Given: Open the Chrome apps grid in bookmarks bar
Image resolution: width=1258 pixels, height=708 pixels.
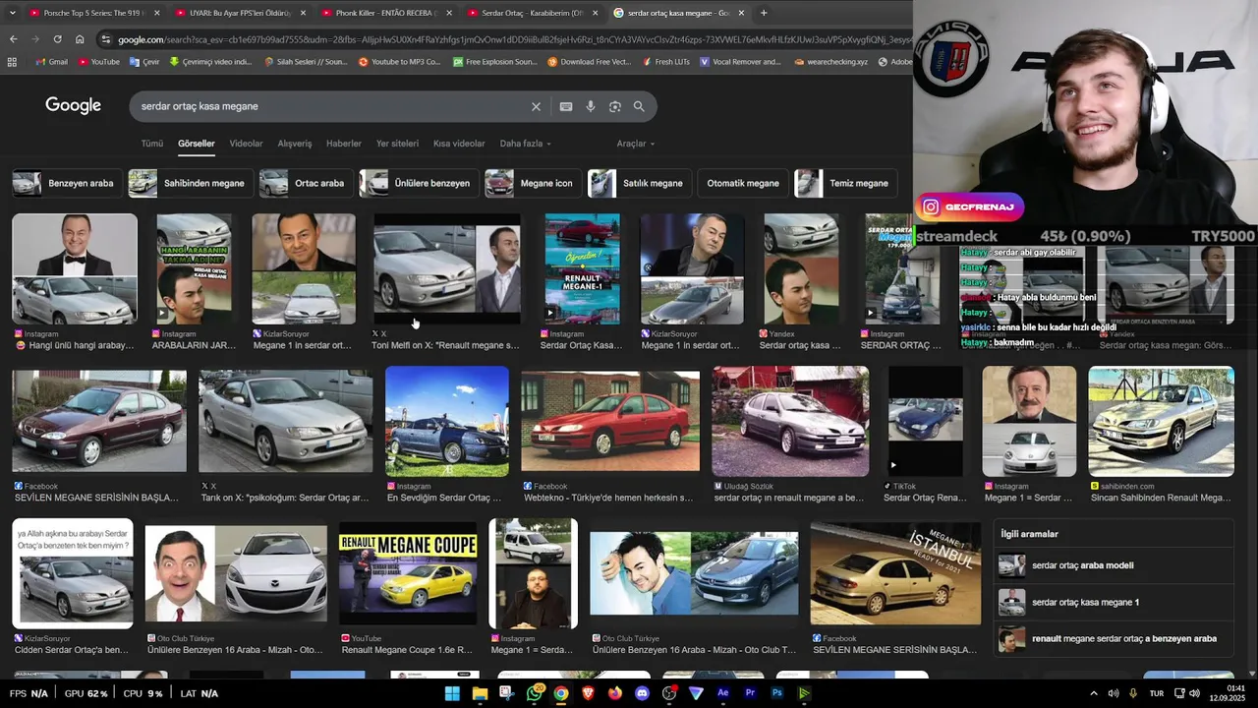Looking at the screenshot, I should point(12,62).
